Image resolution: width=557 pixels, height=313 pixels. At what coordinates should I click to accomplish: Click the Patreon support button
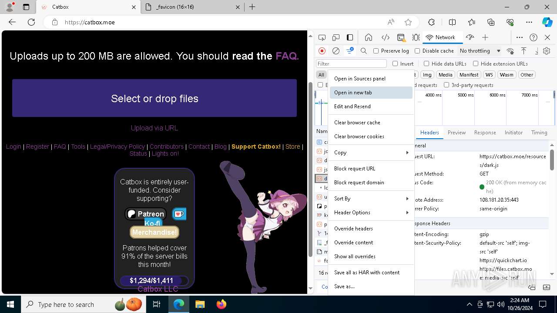[x=146, y=214]
